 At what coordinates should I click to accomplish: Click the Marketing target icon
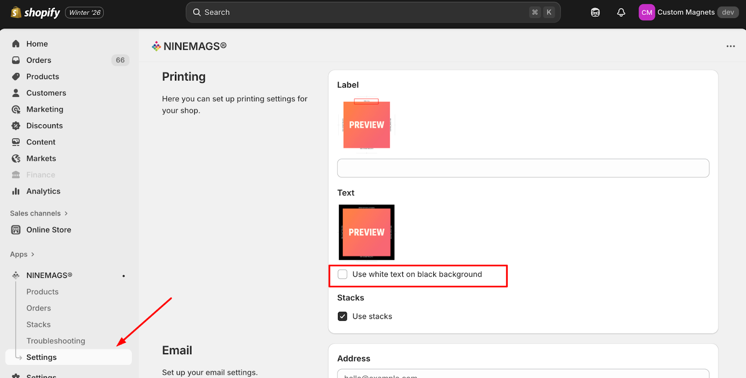[x=16, y=109]
